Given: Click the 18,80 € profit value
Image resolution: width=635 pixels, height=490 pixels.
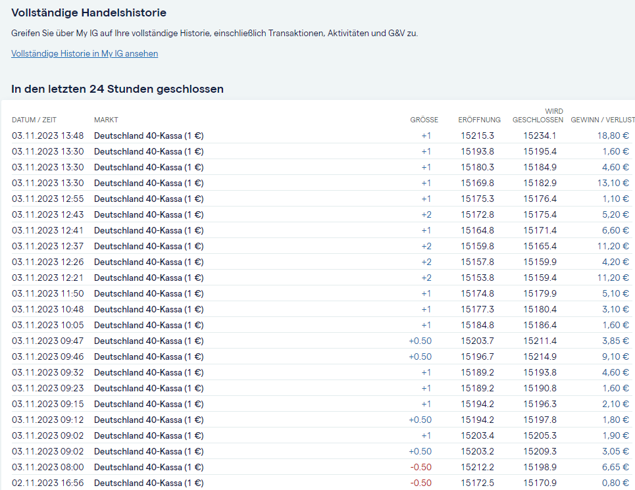Looking at the screenshot, I should tap(613, 135).
